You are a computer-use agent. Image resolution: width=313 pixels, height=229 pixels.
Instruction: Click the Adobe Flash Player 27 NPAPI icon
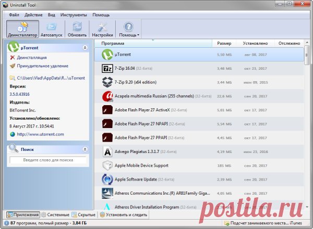[x=107, y=124]
